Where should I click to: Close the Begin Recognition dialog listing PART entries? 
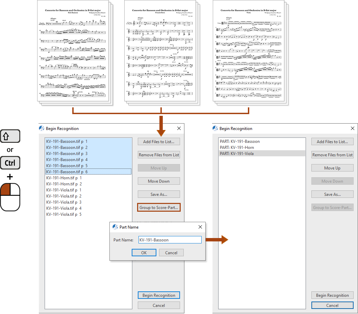[x=353, y=129]
